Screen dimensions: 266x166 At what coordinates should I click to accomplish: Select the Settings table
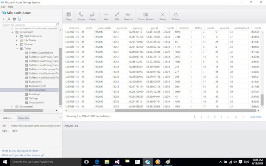click(33, 98)
